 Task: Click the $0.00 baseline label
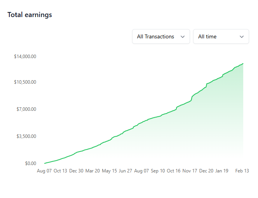pyautogui.click(x=30, y=164)
